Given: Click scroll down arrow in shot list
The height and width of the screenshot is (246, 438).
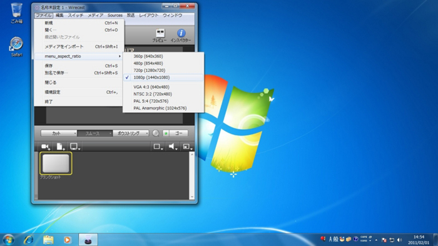Looking at the screenshot, I should [191, 197].
